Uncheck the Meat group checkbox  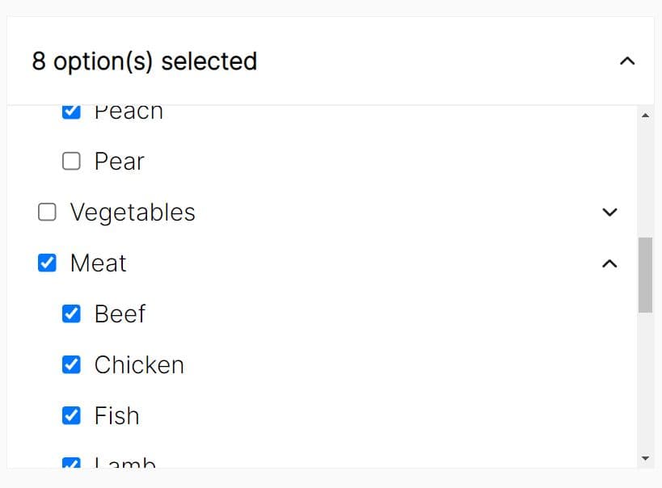coord(48,263)
